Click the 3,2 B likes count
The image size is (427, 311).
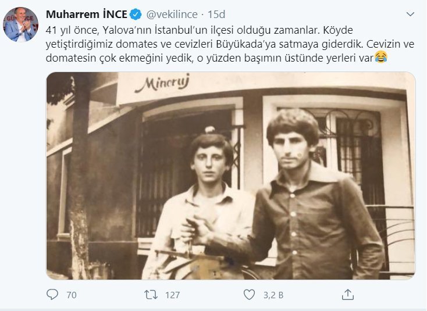coord(273,295)
